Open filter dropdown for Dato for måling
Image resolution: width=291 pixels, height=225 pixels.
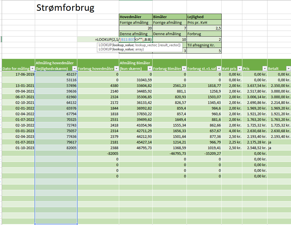coord(32,68)
